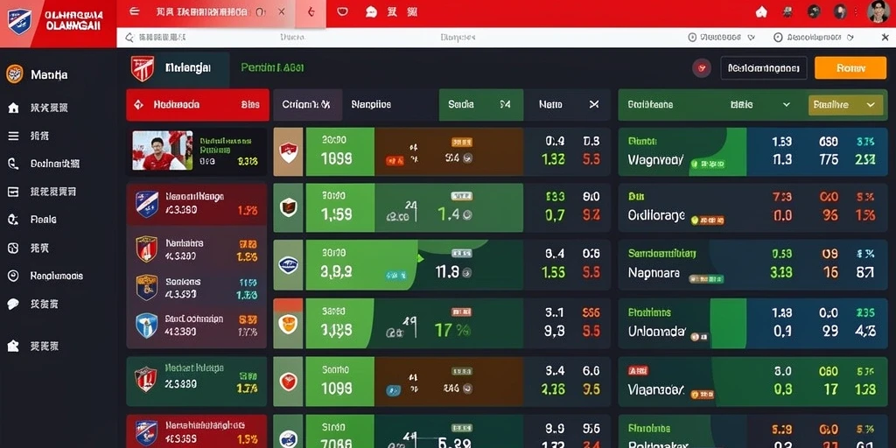Click the diamond icon in the red Hodnaada header

coord(137,105)
